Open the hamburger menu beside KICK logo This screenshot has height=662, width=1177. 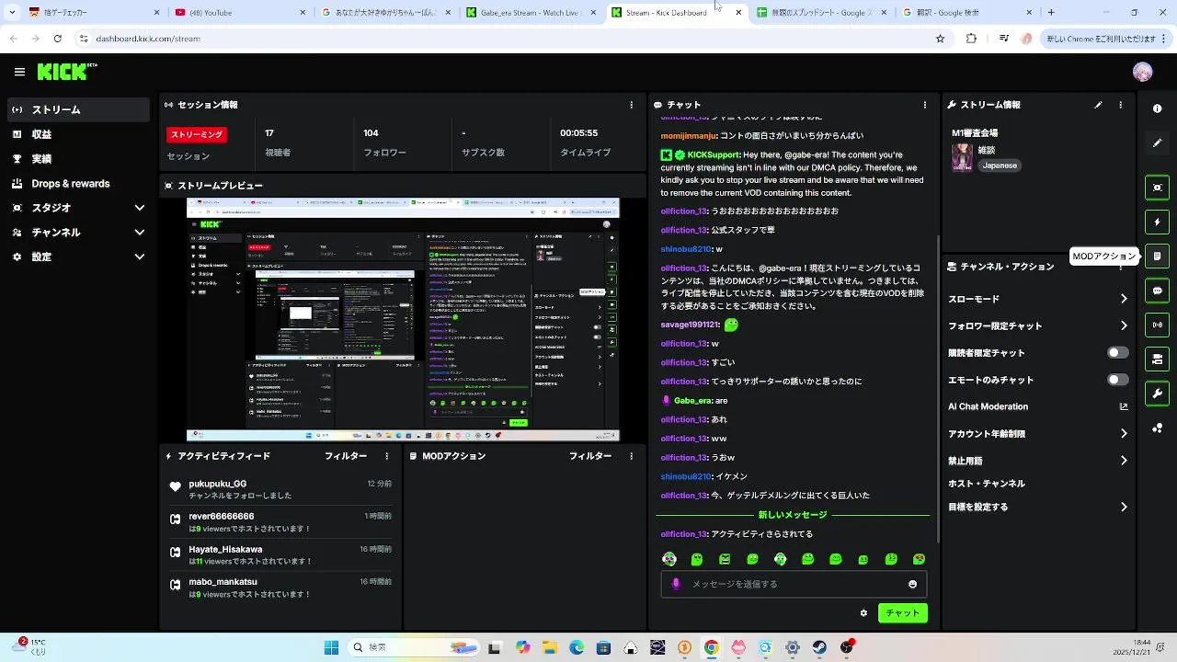point(19,72)
